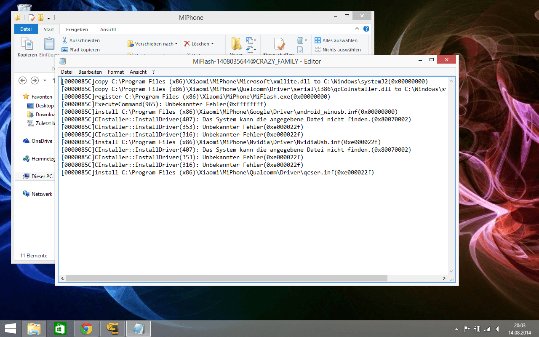
Task: Click the Editor horizontal scrollbar thumb
Action: tap(227, 278)
